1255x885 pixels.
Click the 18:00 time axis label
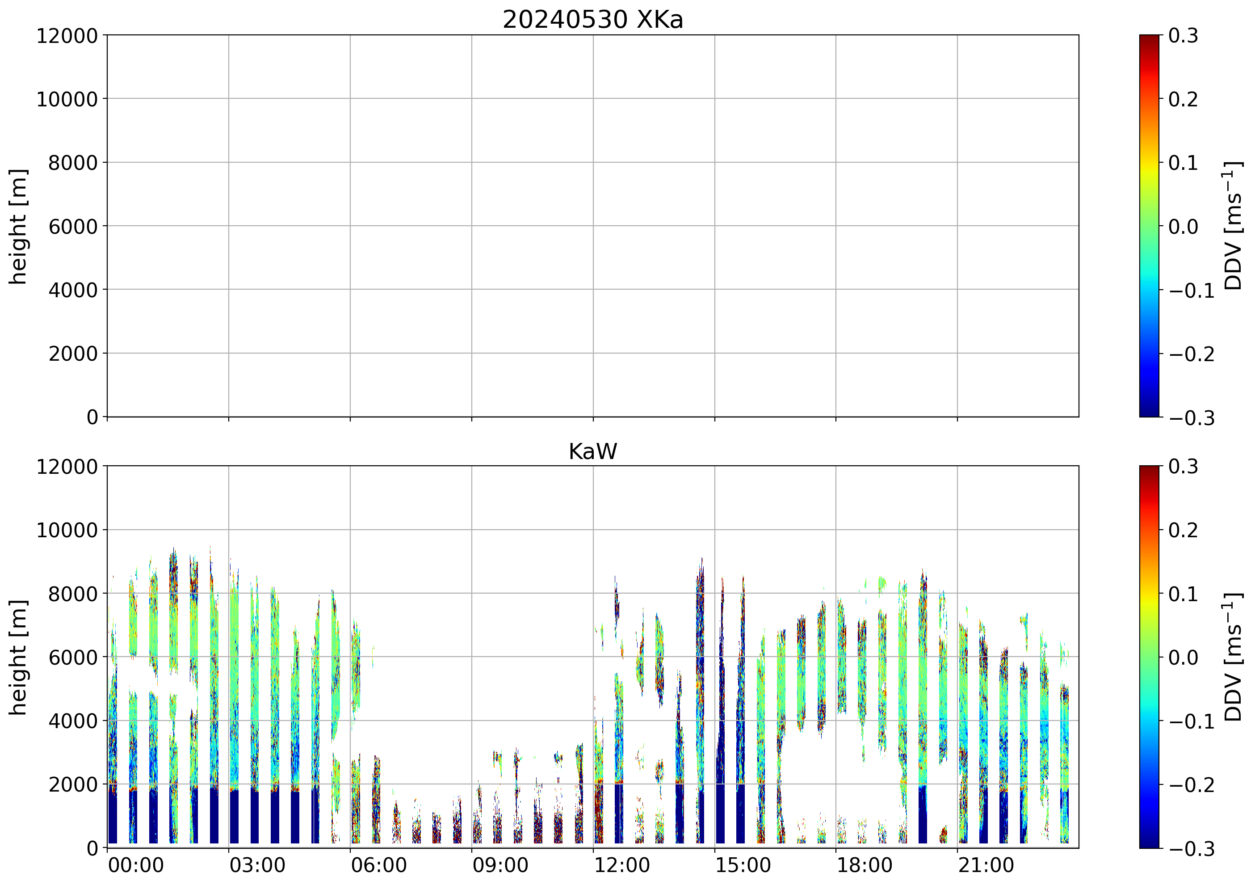[x=865, y=866]
